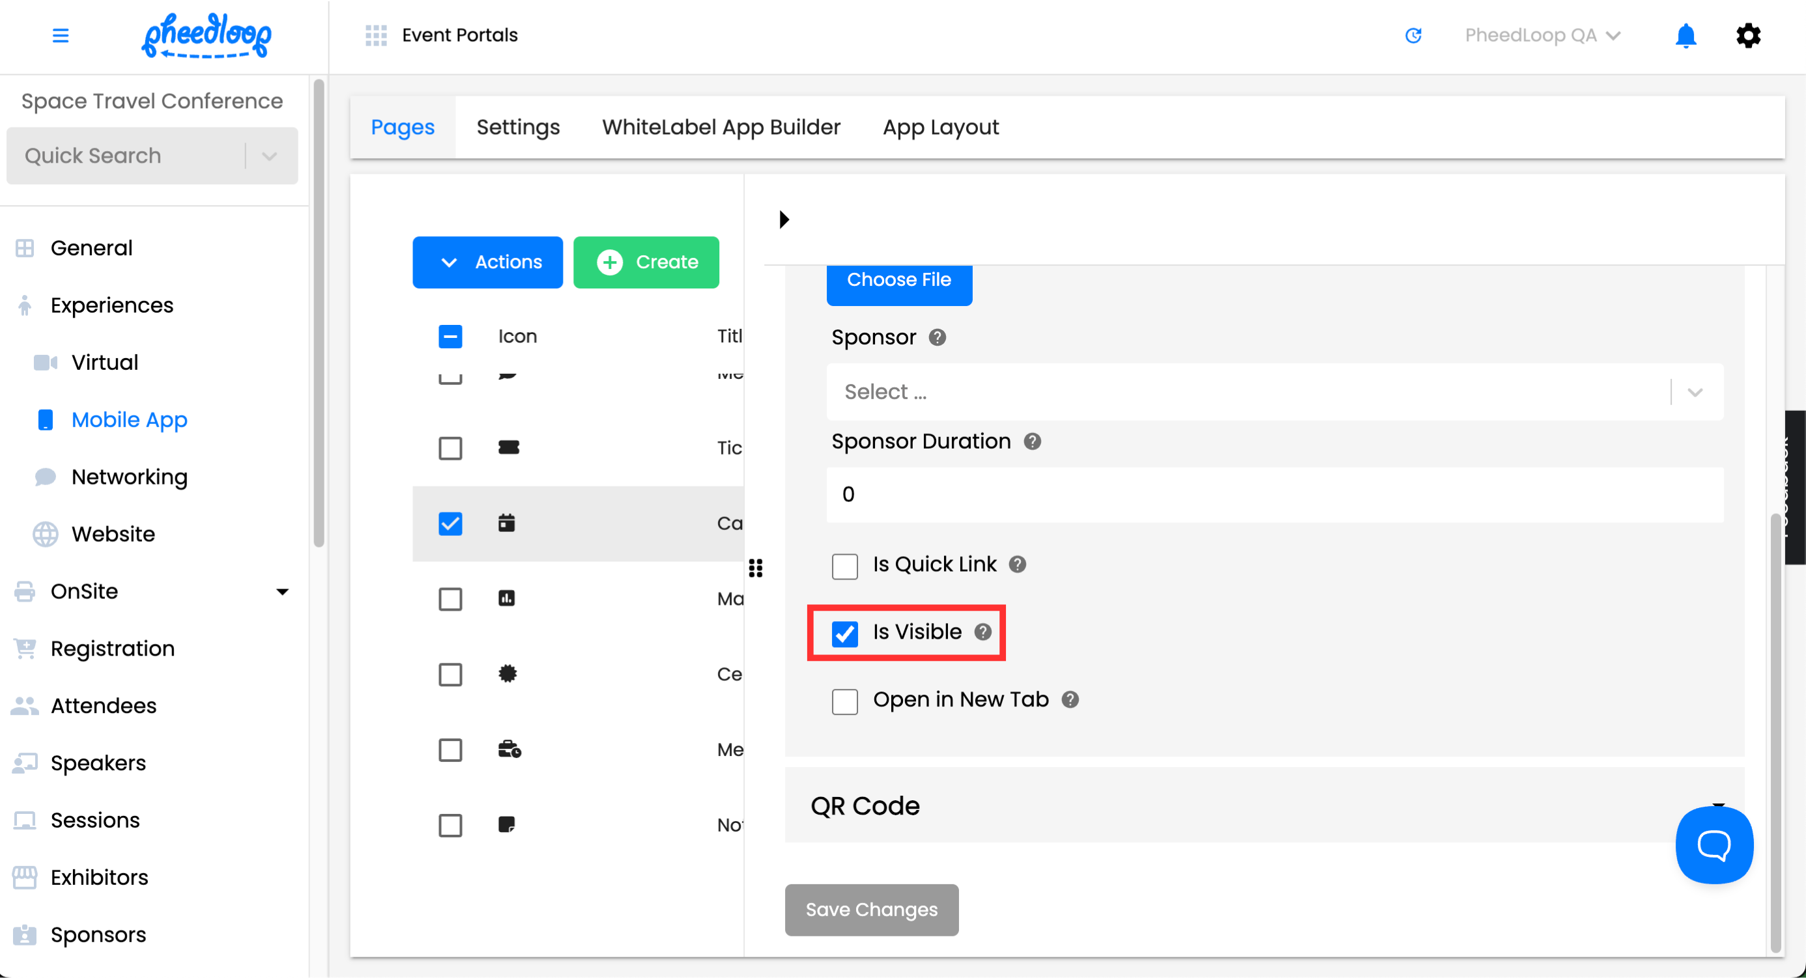The width and height of the screenshot is (1806, 978).
Task: Open the notifications bell
Action: point(1685,35)
